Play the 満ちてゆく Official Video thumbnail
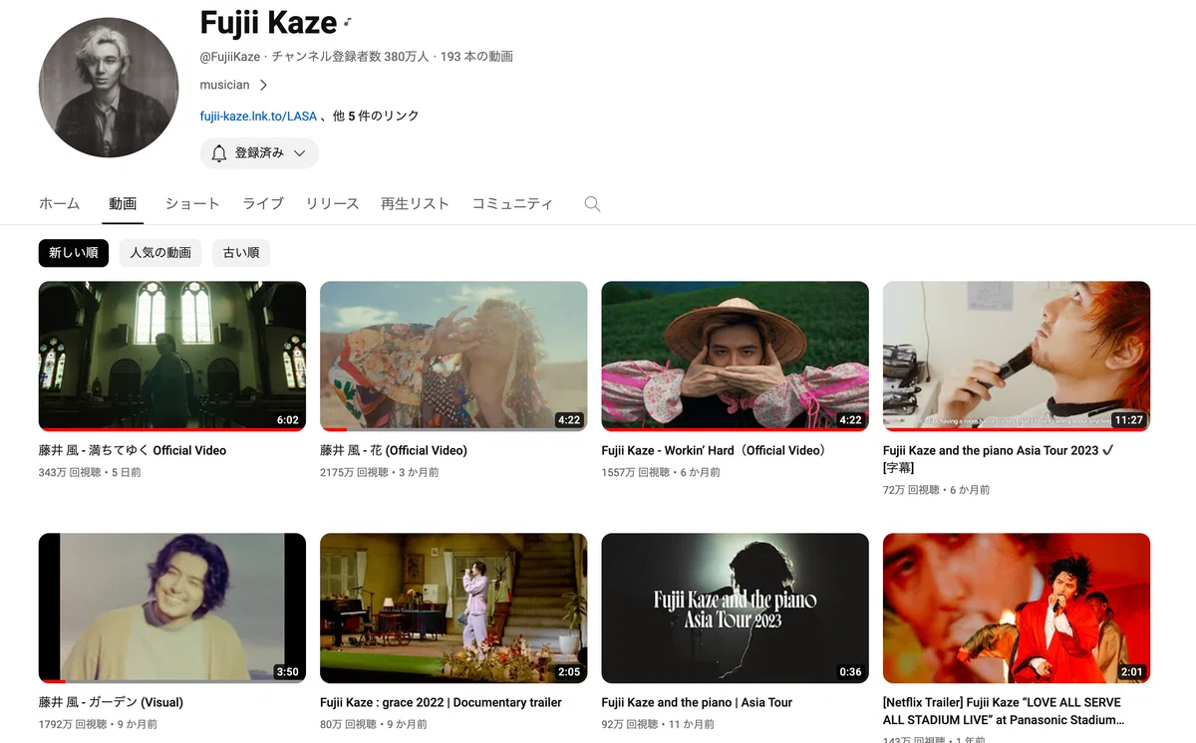Screen dimensions: 1196x743 [x=172, y=356]
